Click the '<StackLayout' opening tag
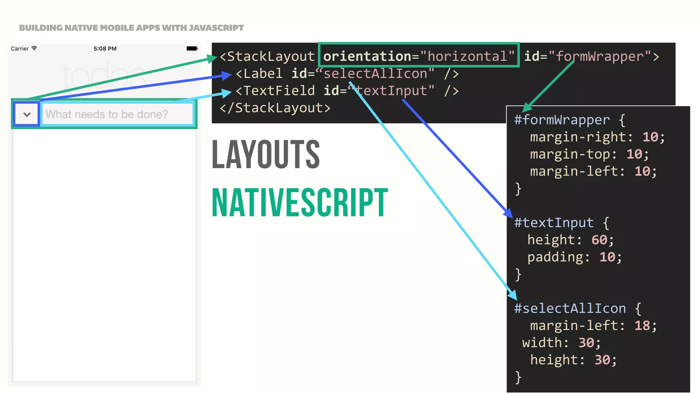700x394 pixels. [x=267, y=56]
